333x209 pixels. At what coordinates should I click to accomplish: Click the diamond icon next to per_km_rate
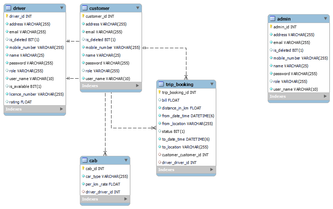(x=83, y=184)
